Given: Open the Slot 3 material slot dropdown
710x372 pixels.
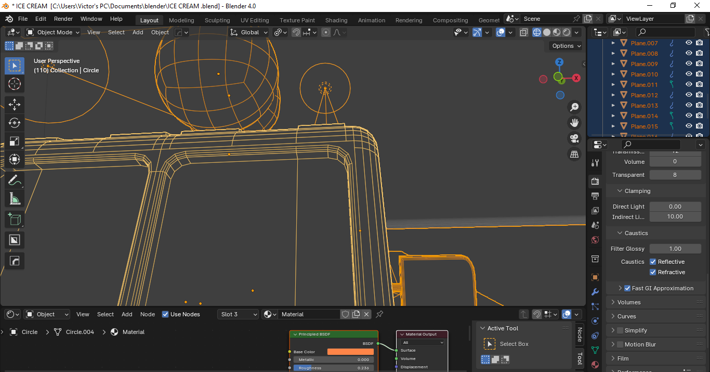Looking at the screenshot, I should click(x=238, y=314).
